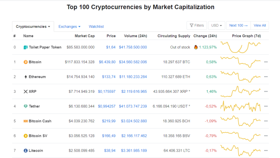Click the Toilet Paper Token roll icon

pos(26,47)
